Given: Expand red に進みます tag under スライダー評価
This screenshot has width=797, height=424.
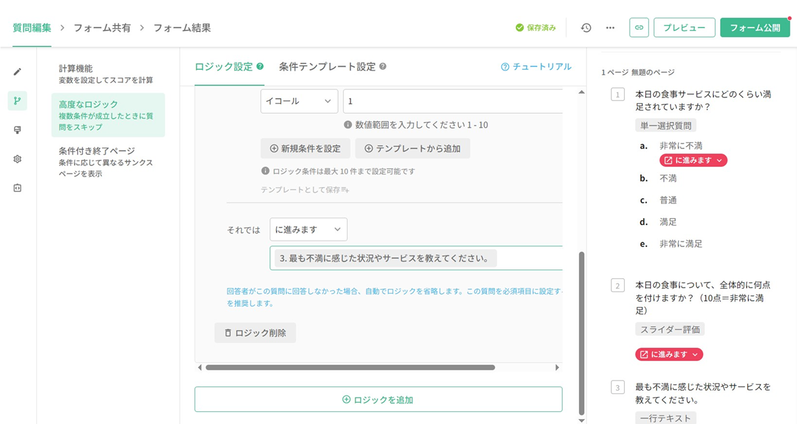Looking at the screenshot, I should (669, 354).
